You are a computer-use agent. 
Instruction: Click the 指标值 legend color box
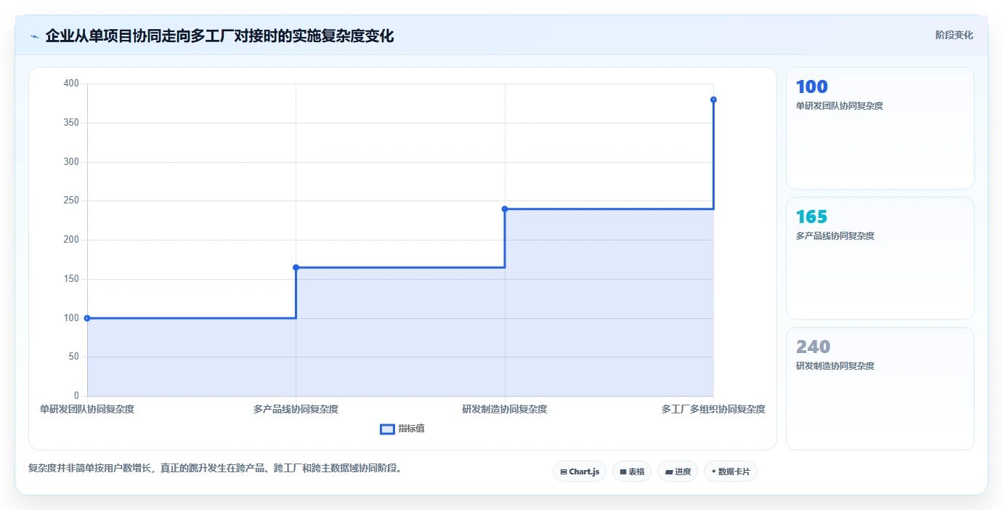(387, 429)
